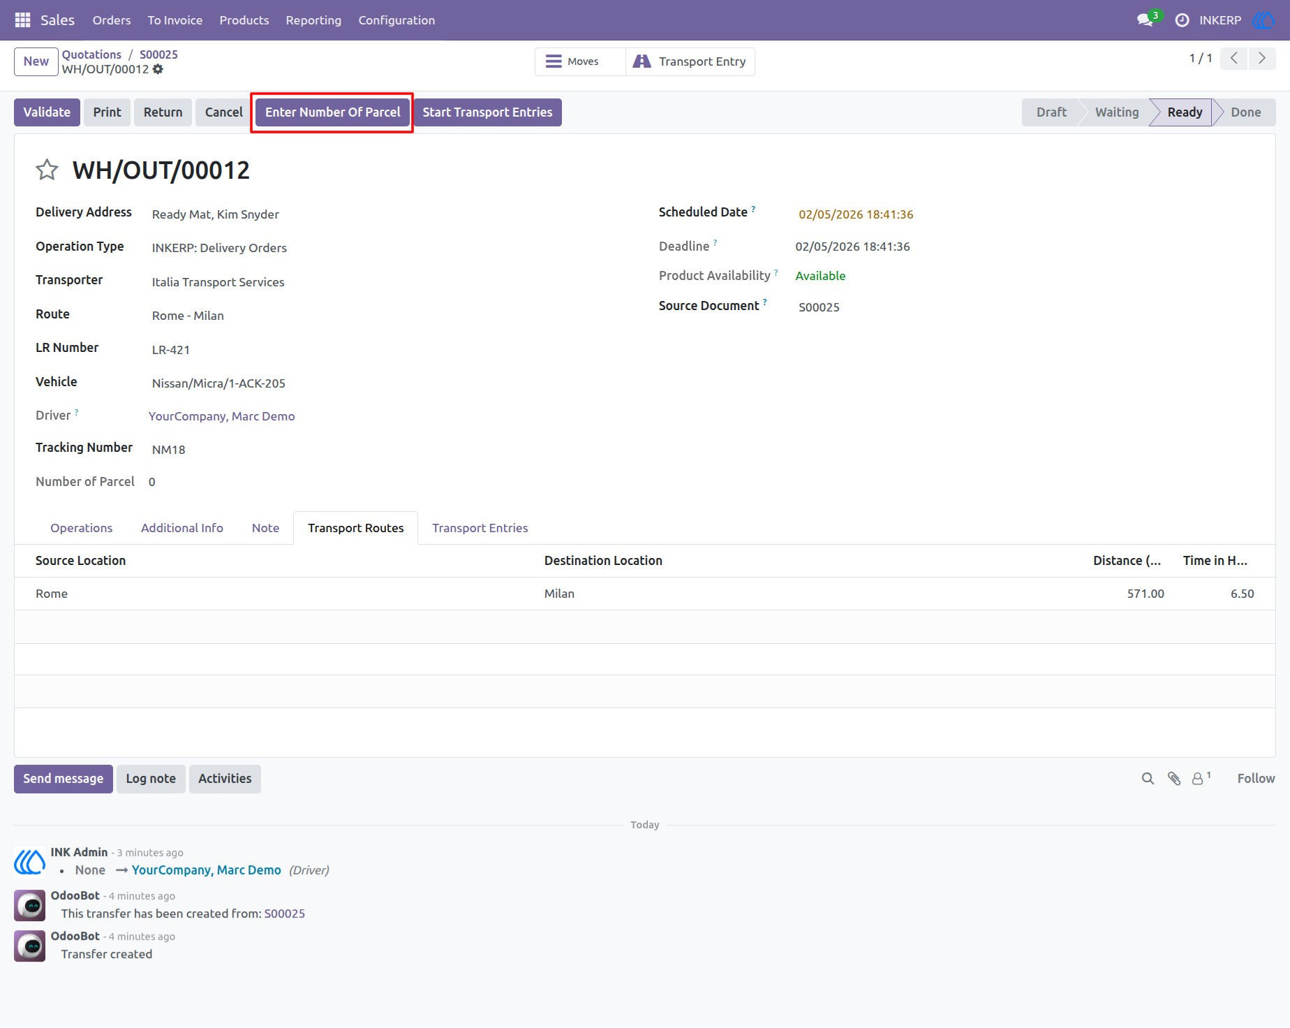Open driver YourCompany, Marc Demo link

tap(222, 416)
